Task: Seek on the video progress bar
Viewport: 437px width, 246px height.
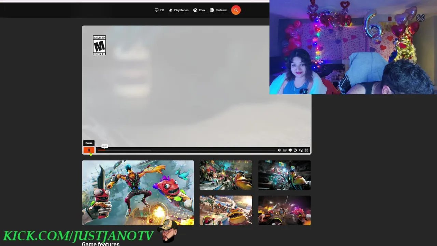Action: (187, 150)
